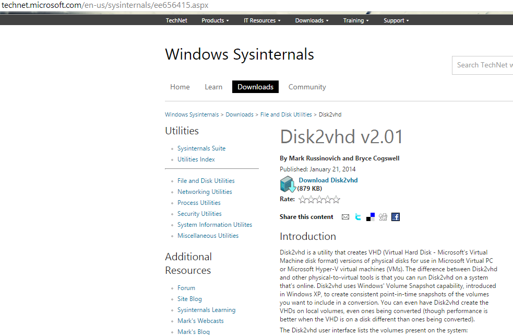Share via the email envelope icon

[345, 217]
